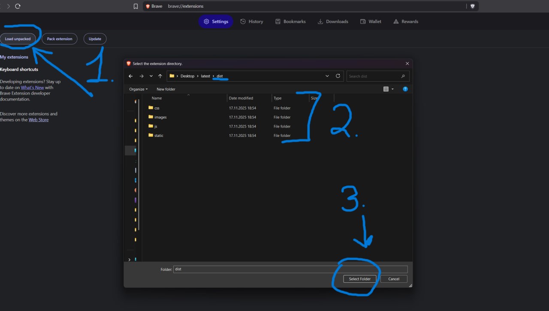Select the css folder
This screenshot has width=549, height=311.
tap(157, 108)
